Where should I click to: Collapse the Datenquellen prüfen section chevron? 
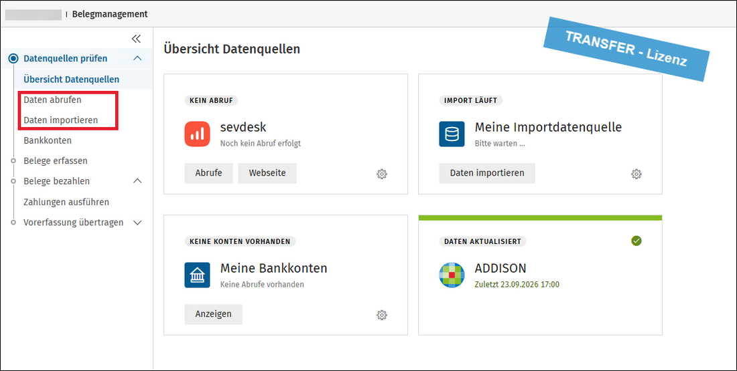[137, 58]
